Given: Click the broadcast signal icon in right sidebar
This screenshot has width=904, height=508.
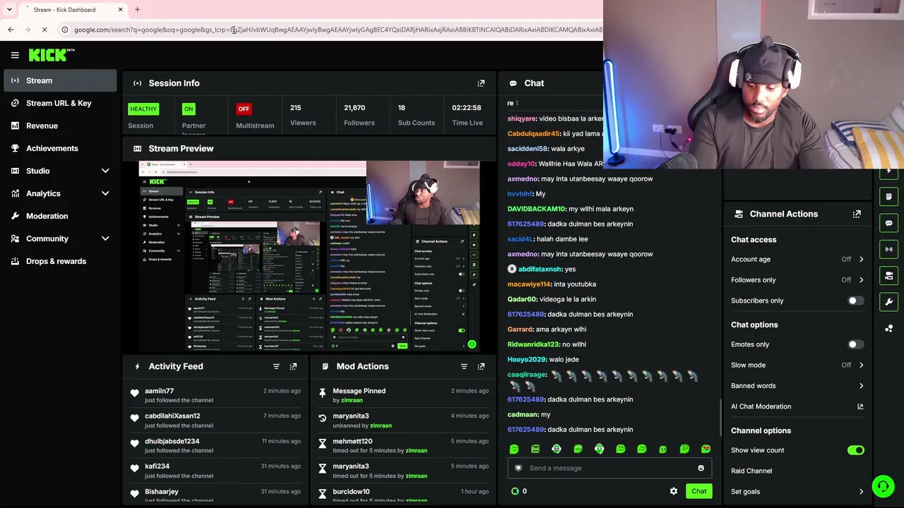Looking at the screenshot, I should tap(889, 249).
